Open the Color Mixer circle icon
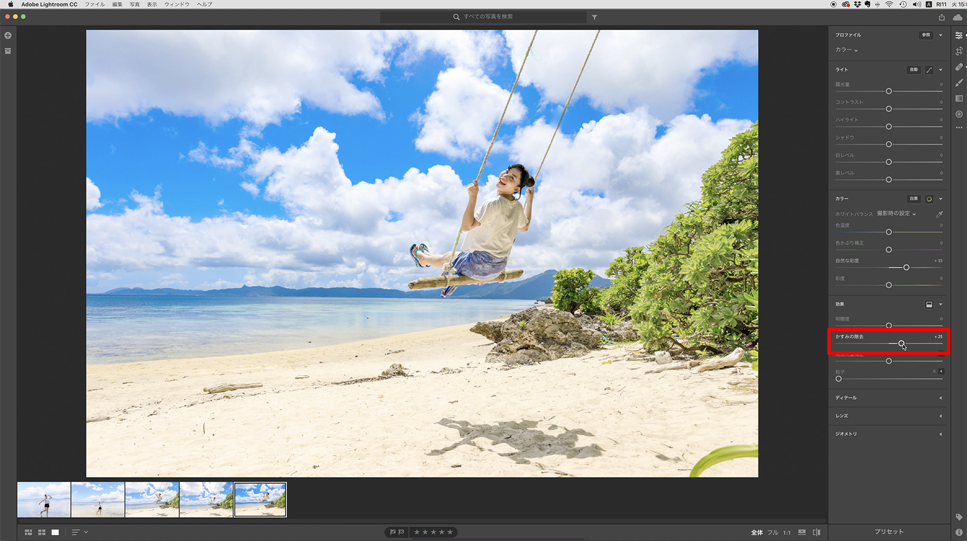The image size is (967, 541). point(929,199)
